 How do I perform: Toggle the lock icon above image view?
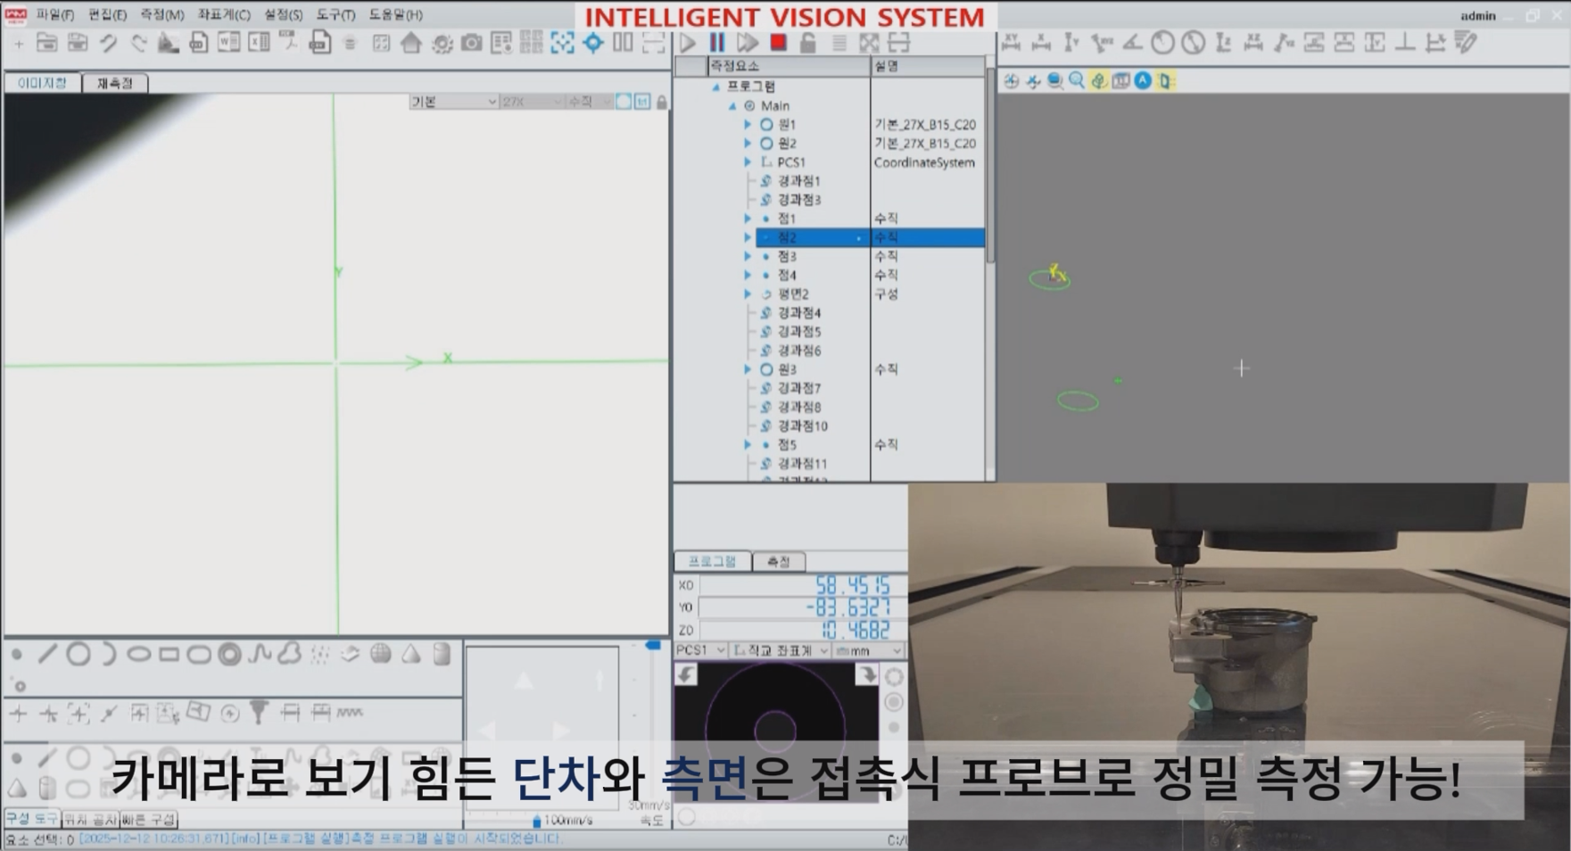pyautogui.click(x=661, y=103)
